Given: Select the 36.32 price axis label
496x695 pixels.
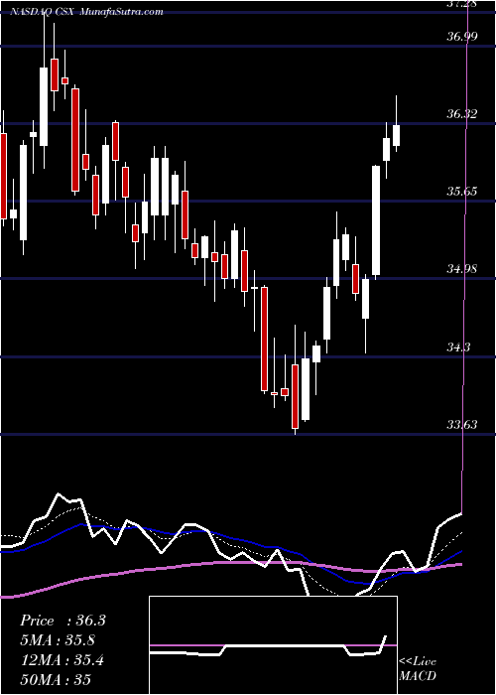Looking at the screenshot, I should coord(462,114).
